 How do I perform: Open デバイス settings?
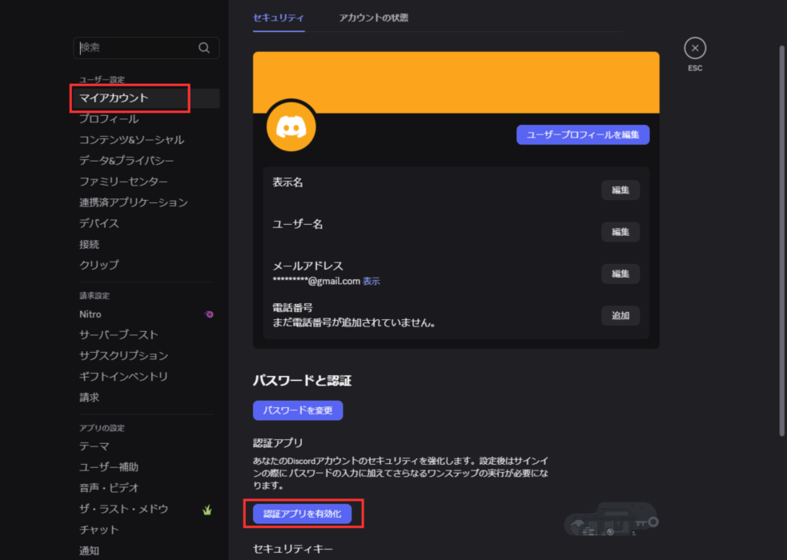99,223
